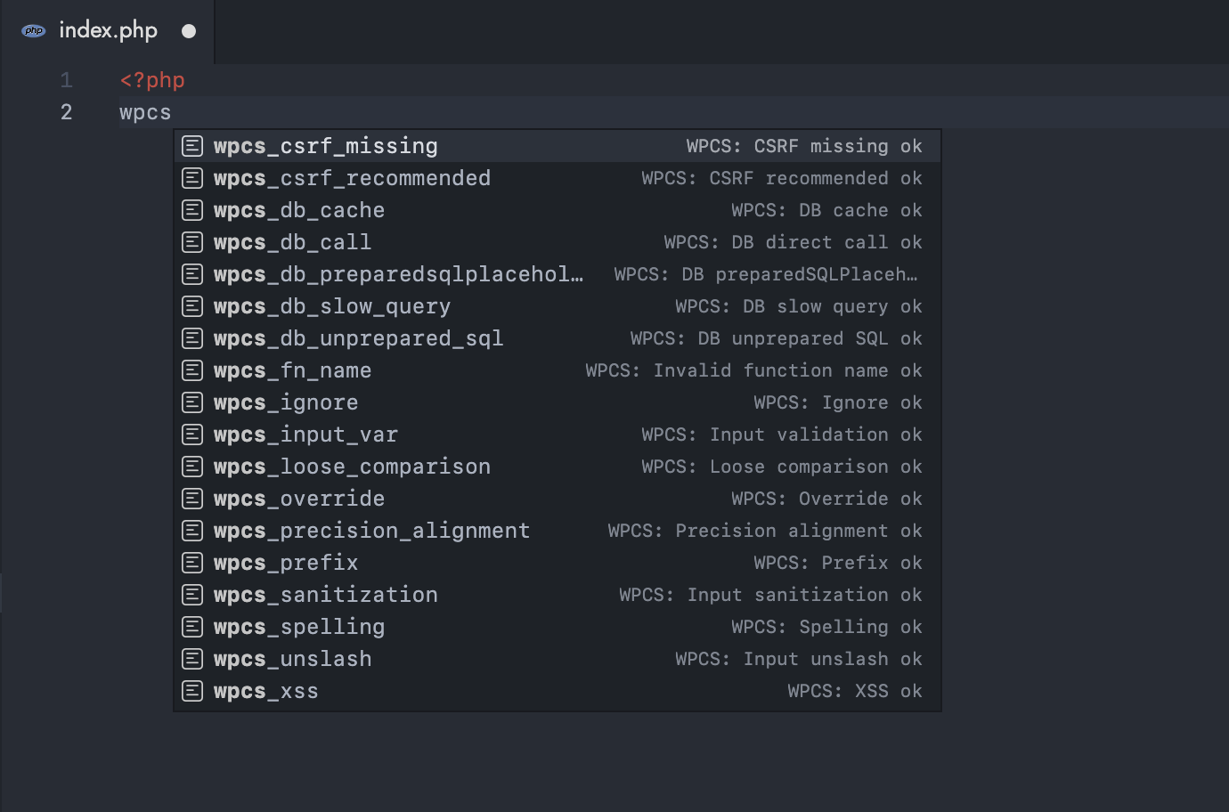The height and width of the screenshot is (812, 1229).
Task: Select wpcs_precision_alignment suggestion
Action: (x=558, y=531)
